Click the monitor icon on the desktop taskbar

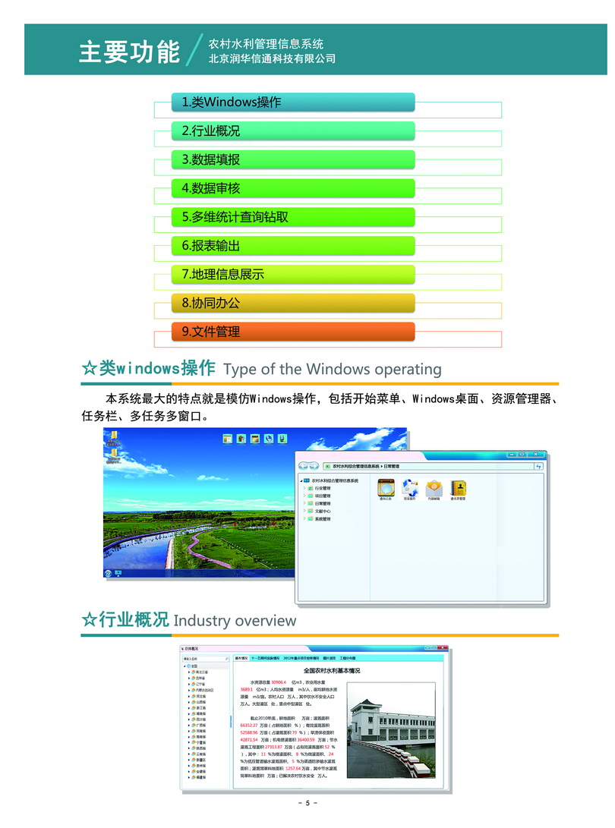coord(118,573)
